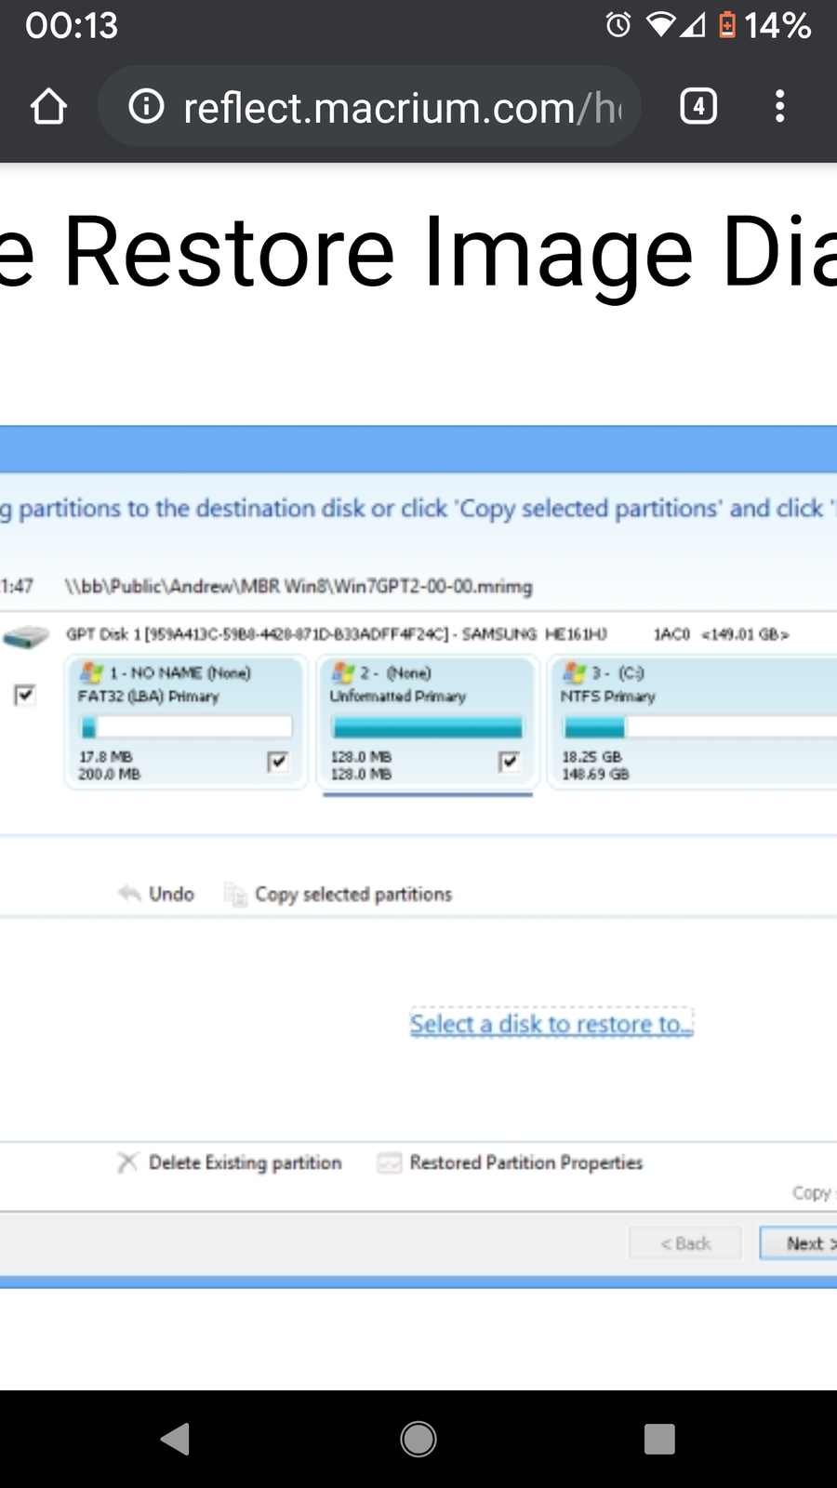Click the Windows flag icon on partition 3 (C:)
837x1488 pixels.
click(575, 672)
